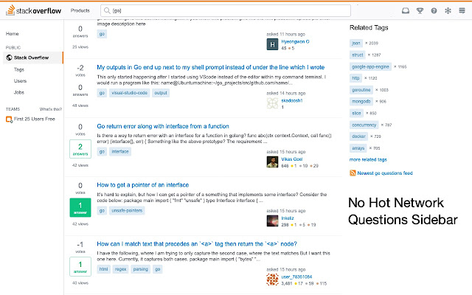Open Hyeongwon G's avatar

point(272,44)
